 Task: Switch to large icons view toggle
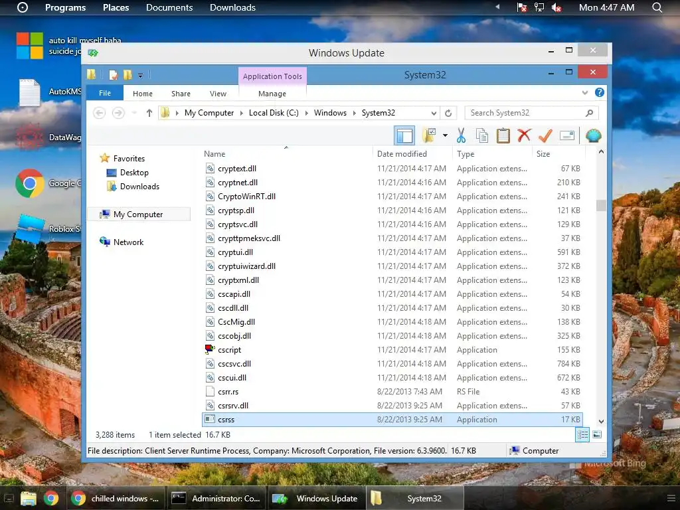coord(597,434)
